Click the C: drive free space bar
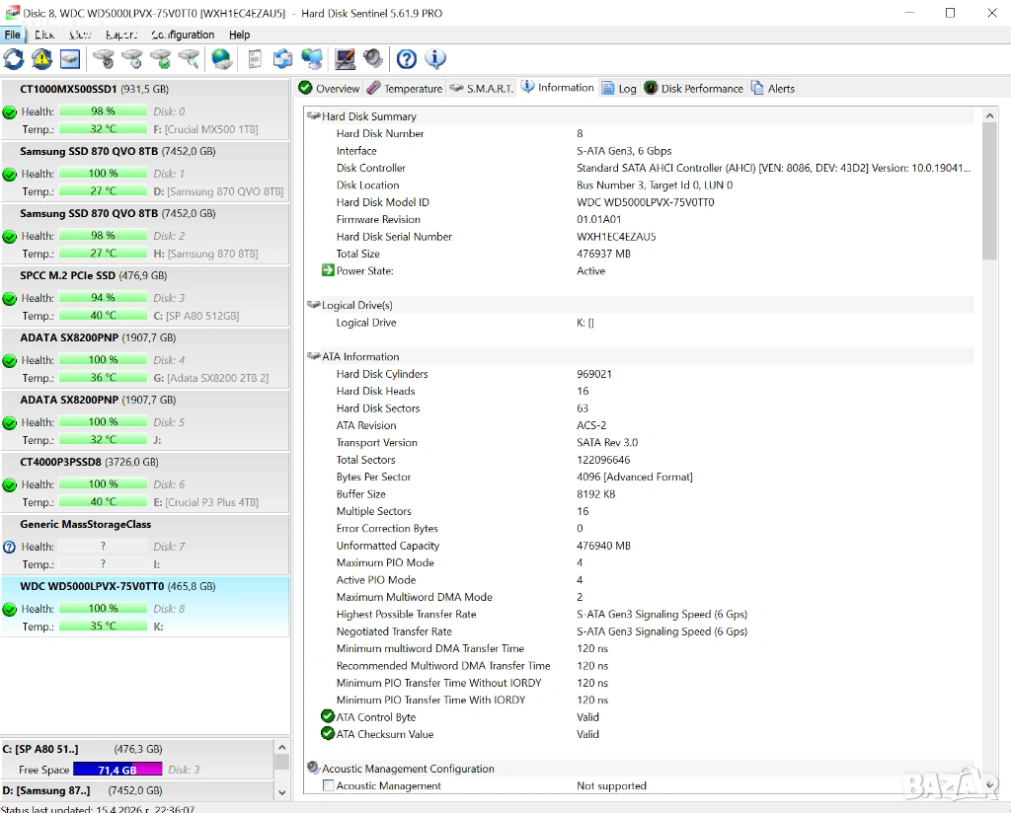1011x813 pixels. (117, 770)
